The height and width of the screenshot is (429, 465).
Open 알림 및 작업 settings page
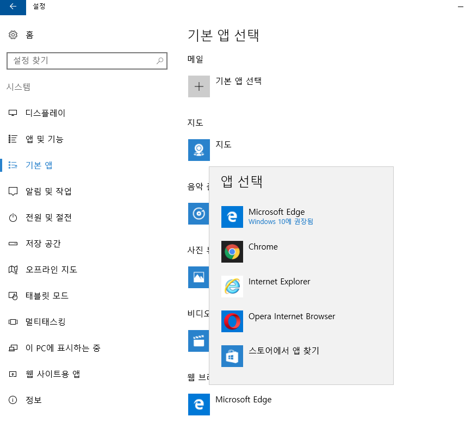point(48,191)
